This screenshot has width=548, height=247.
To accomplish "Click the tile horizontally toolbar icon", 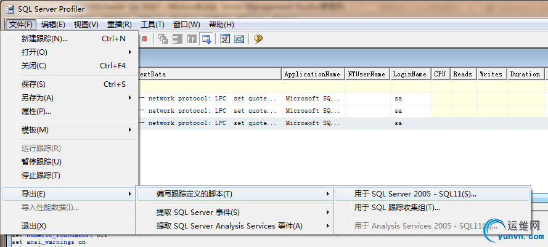I will [x=178, y=39].
